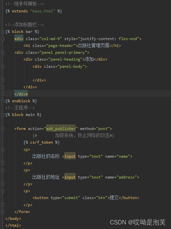171x229 pixels.
Task: Click the closing </form> tag
Action: click(x=22, y=212)
